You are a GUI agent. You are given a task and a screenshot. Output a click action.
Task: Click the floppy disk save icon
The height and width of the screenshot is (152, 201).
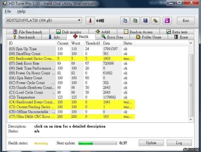point(145,20)
